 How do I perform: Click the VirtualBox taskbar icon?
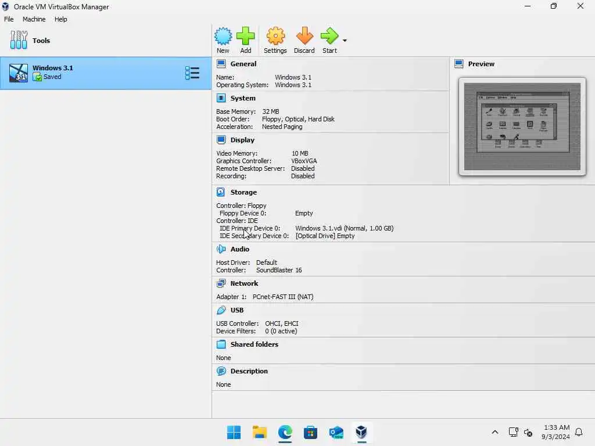361,432
